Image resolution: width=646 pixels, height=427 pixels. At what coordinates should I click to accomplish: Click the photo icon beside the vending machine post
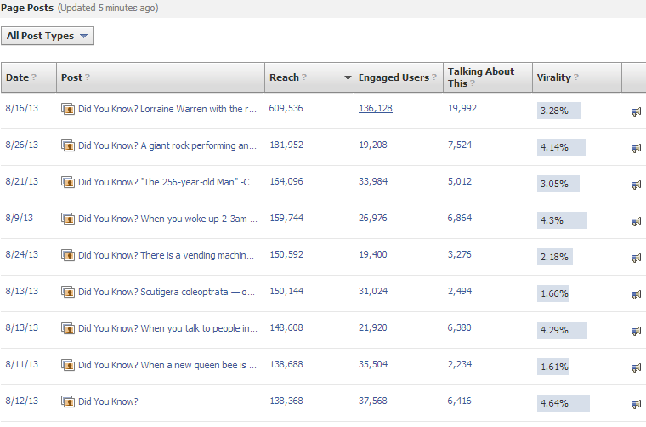[x=67, y=255]
